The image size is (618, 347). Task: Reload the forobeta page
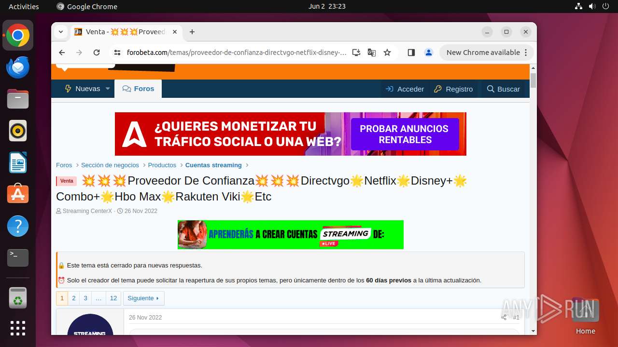97,53
